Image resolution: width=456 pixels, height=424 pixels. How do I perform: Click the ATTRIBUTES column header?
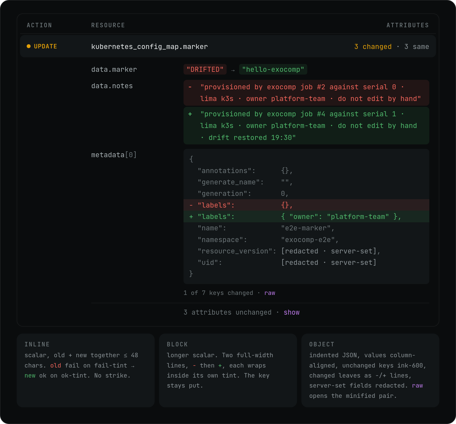[408, 25]
